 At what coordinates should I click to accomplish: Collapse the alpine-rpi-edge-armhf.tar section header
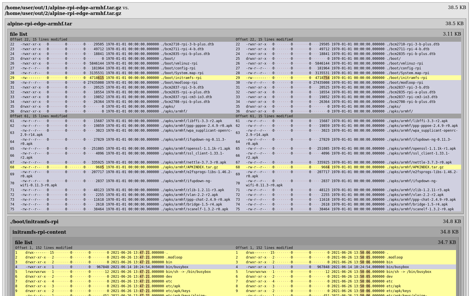pos(40,24)
